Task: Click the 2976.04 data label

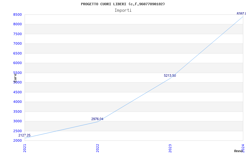Action: (x=97, y=119)
